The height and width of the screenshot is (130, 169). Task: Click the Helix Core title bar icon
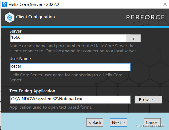tap(5, 4)
